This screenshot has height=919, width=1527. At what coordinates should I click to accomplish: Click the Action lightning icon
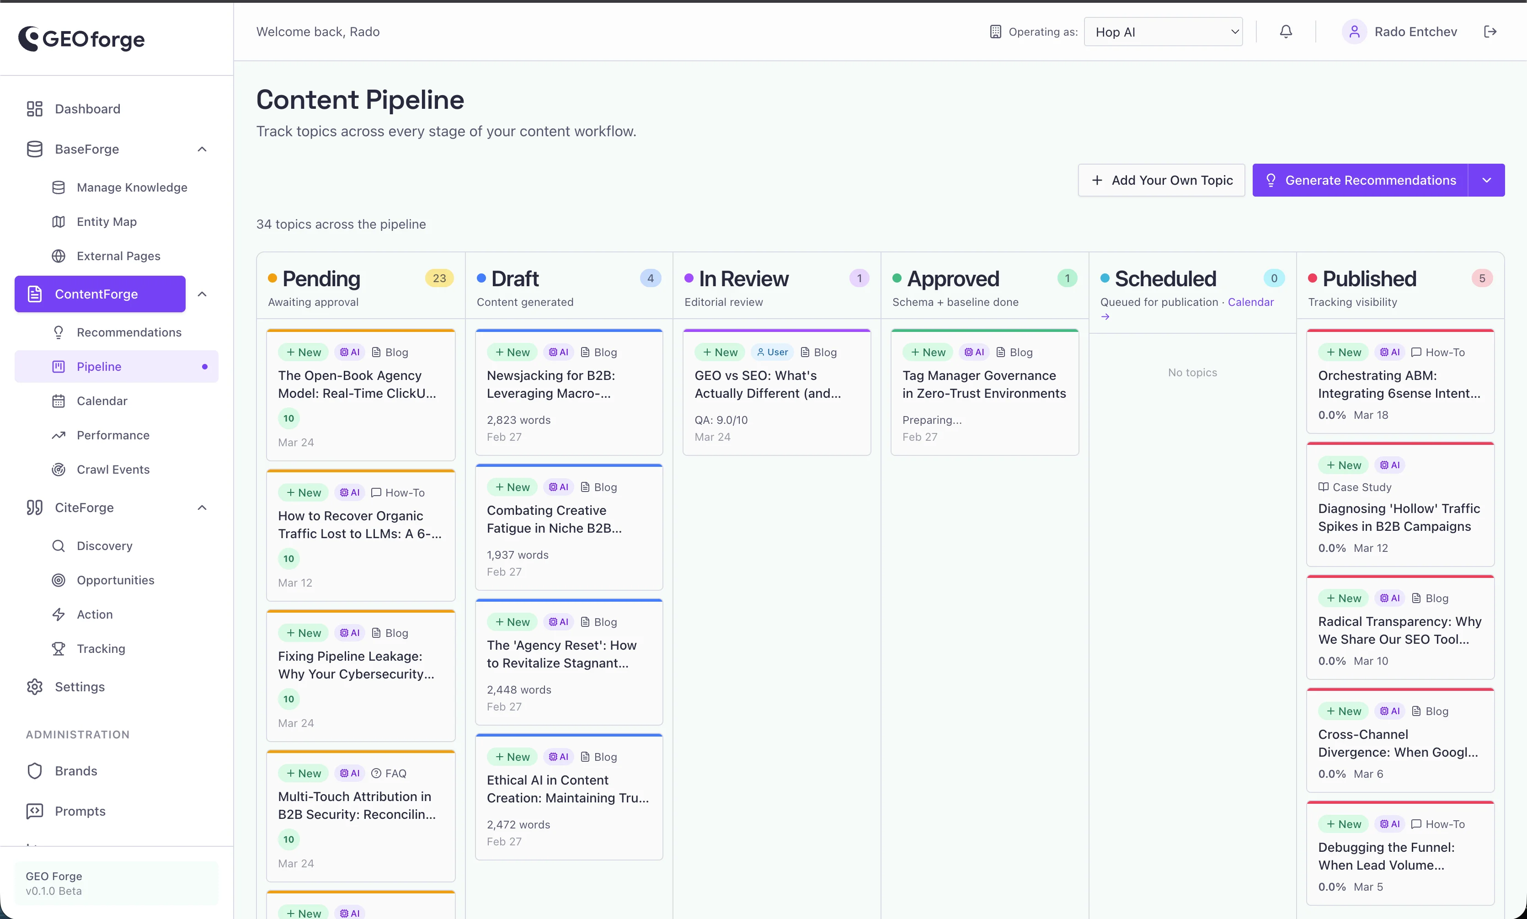pyautogui.click(x=58, y=614)
